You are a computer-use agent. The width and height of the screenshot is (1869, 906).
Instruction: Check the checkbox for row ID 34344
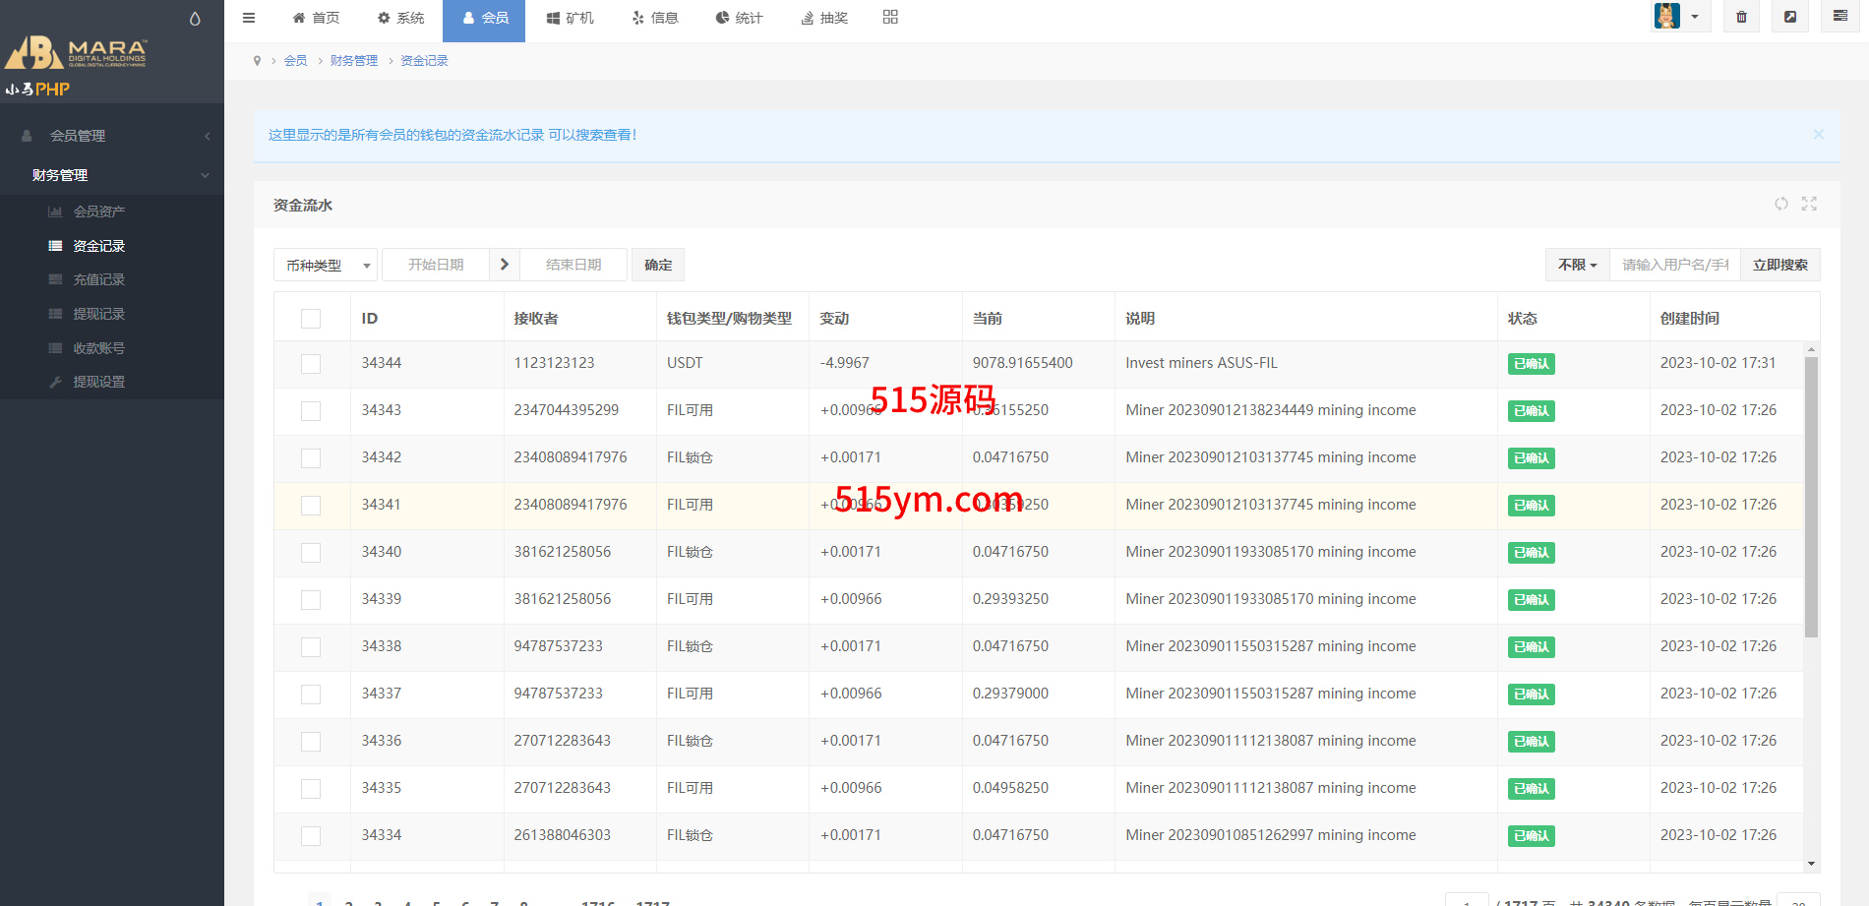(x=311, y=364)
